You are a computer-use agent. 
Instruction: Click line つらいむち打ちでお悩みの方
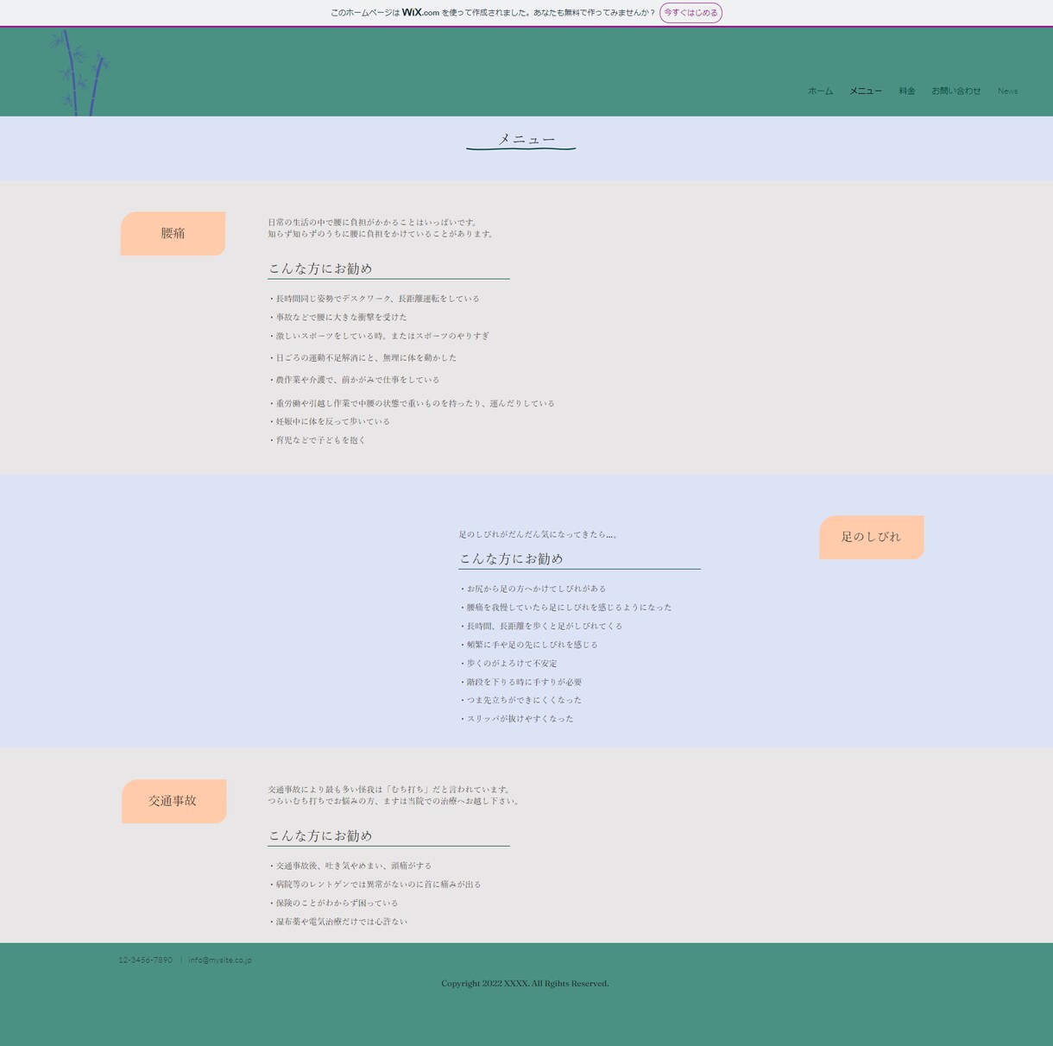(x=394, y=801)
